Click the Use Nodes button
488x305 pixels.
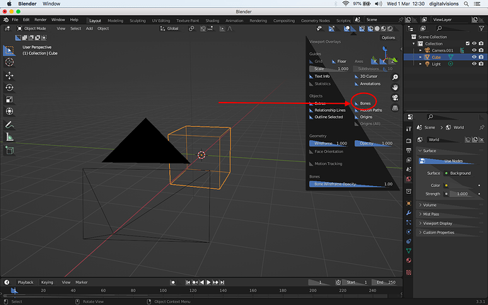click(446, 161)
